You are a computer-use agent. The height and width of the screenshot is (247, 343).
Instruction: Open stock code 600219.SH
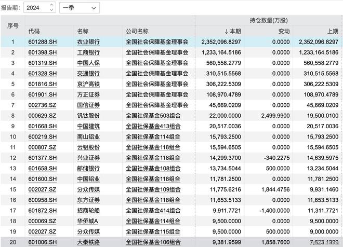[x=43, y=137]
